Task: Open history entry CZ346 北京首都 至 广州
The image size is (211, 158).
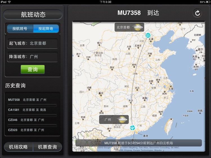Action: [32, 120]
